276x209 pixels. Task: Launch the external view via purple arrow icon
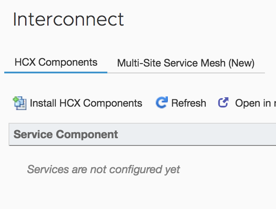click(x=223, y=102)
